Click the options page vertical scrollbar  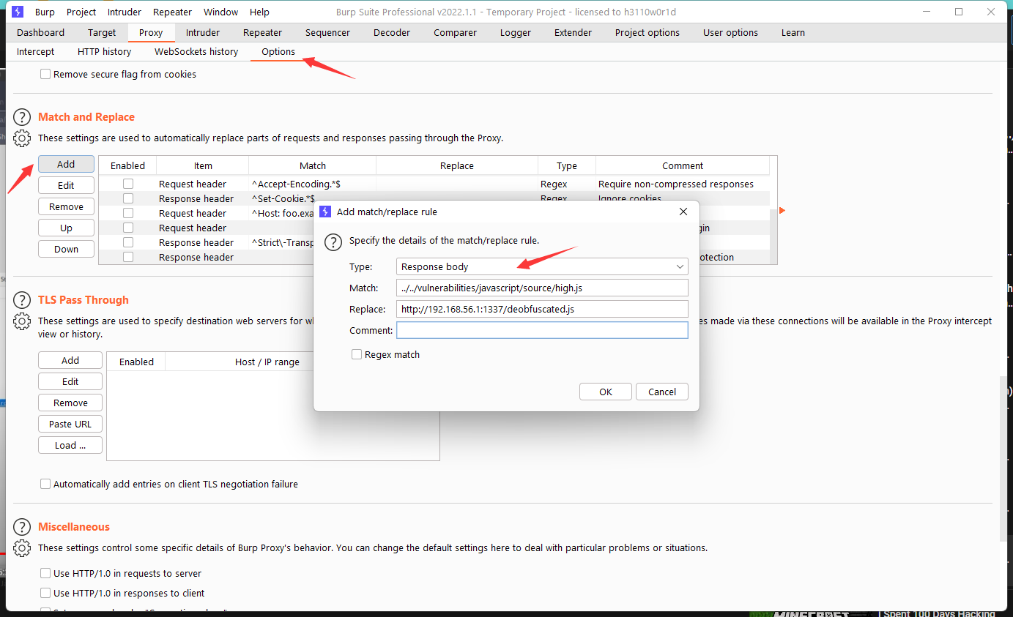pos(1003,459)
